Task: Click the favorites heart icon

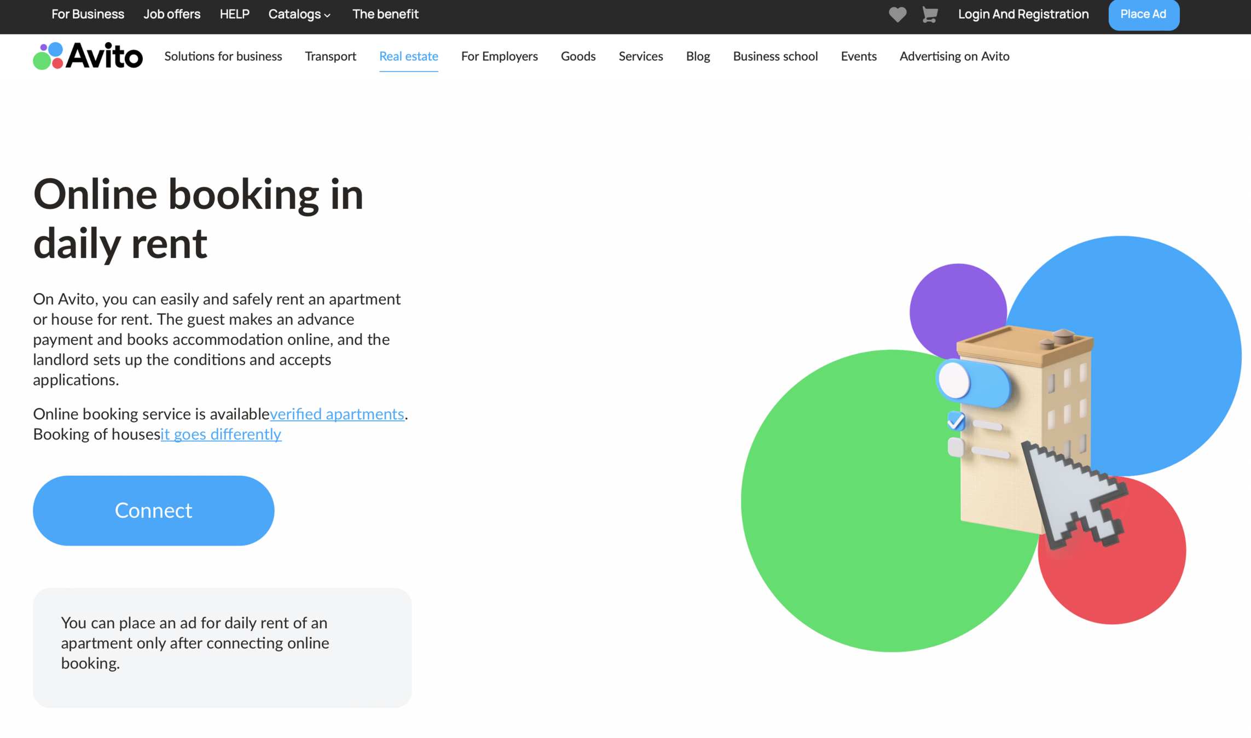Action: click(897, 14)
